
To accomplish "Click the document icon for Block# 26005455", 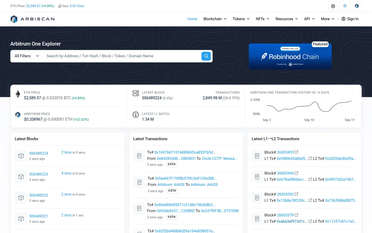I will pos(257,156).
